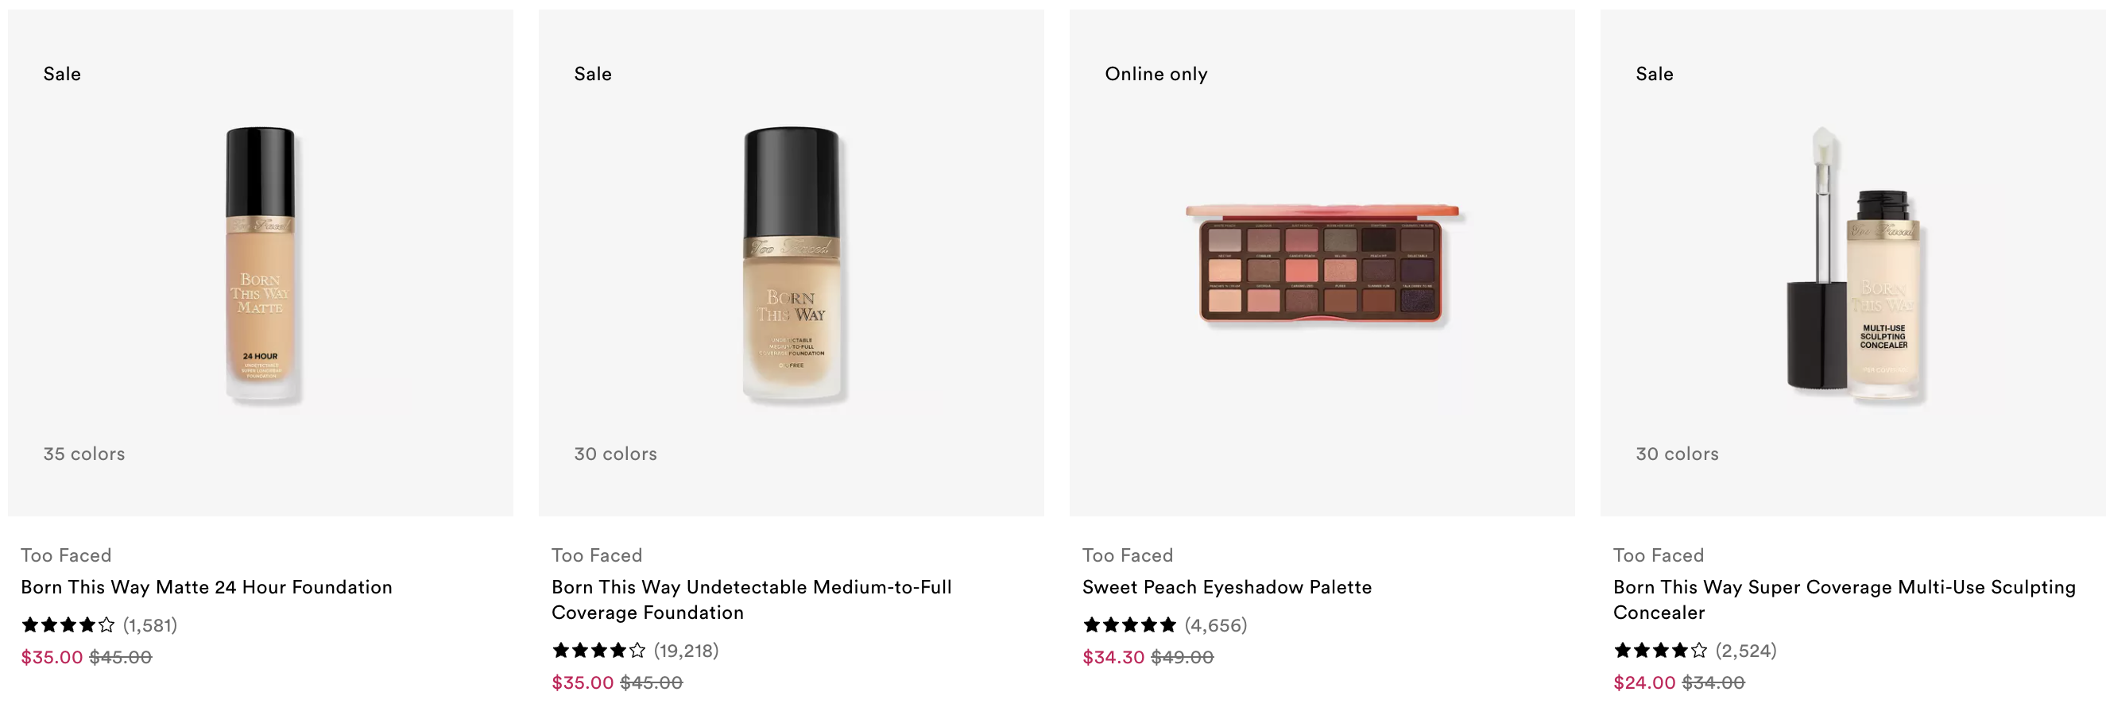Click the Too Faced brand name above Sweet Peach Palette
Screen dimensions: 2106x715
[x=1128, y=555]
